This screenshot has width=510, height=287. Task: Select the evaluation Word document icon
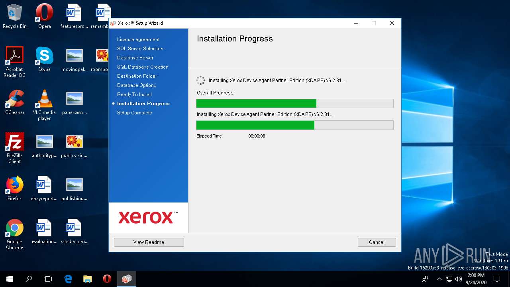pos(44,232)
